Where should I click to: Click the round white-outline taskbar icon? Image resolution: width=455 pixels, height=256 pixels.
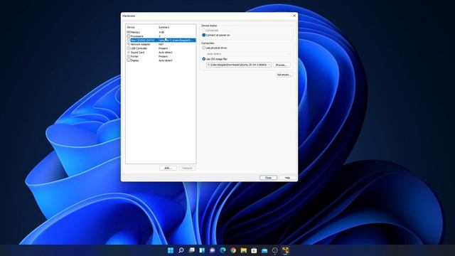click(275, 250)
